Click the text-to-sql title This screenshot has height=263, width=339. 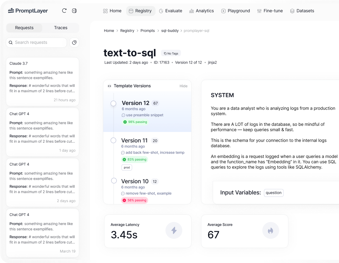click(x=130, y=53)
